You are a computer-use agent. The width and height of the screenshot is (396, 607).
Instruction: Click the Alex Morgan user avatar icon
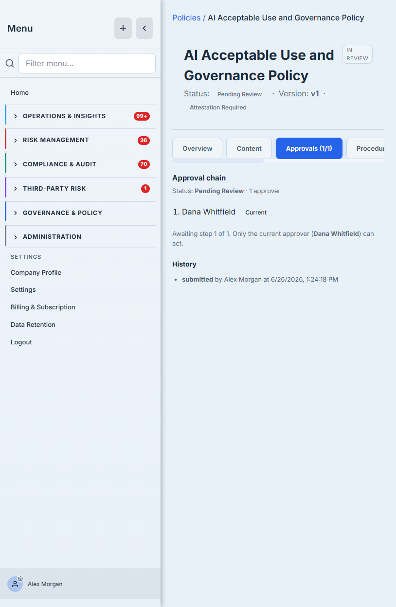(x=15, y=584)
